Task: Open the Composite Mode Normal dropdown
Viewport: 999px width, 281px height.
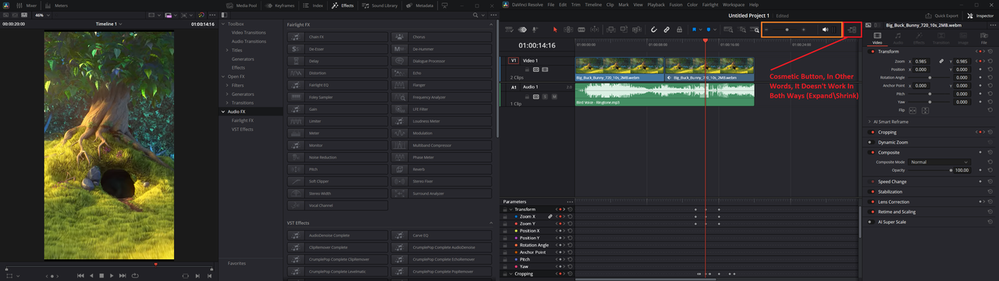Action: (x=939, y=162)
